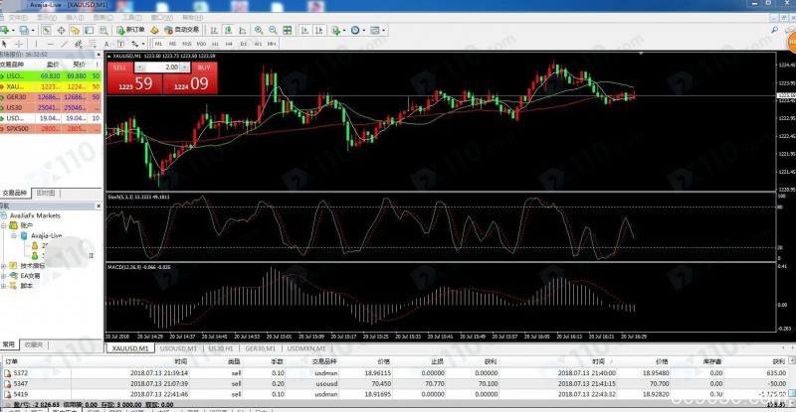Screen dimensions: 796x412
Task: Open the Profiles toolbar icon
Action: [23, 30]
